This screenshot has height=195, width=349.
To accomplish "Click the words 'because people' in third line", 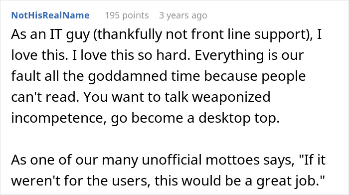I will 255,76.
